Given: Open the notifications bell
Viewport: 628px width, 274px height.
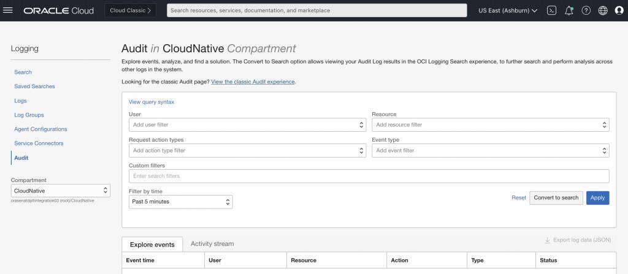Looking at the screenshot, I should pyautogui.click(x=569, y=10).
